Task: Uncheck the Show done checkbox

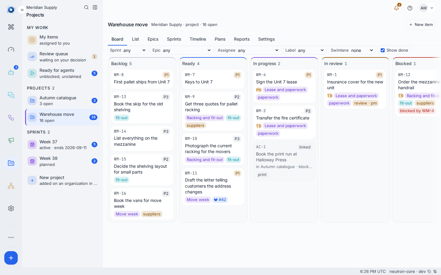Action: tap(383, 50)
